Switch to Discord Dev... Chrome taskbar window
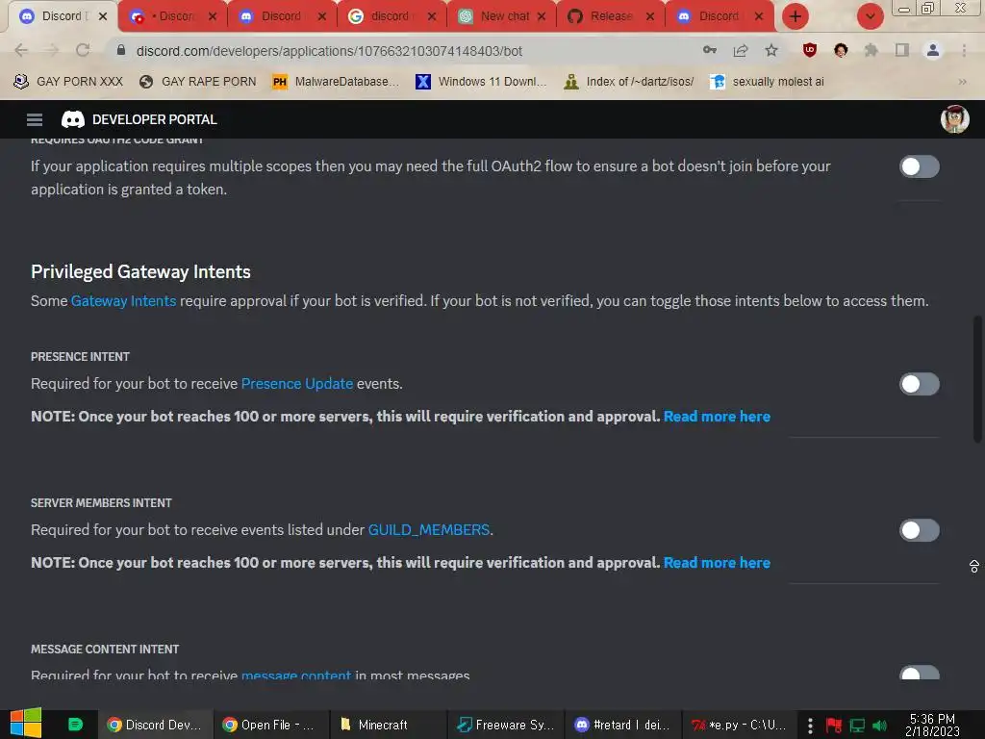Screen dimensions: 985x739 (x=155, y=726)
